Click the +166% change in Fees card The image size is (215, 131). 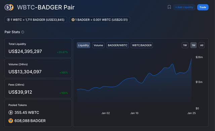pyautogui.click(x=63, y=93)
